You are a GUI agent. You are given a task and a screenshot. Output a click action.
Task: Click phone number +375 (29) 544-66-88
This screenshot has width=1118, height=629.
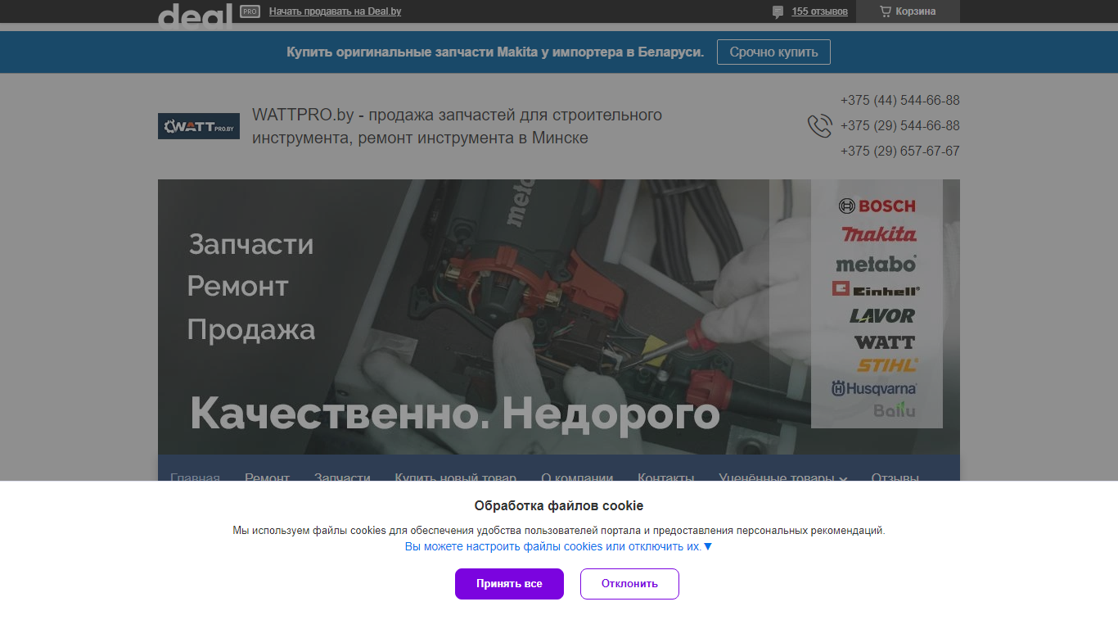[x=899, y=125]
